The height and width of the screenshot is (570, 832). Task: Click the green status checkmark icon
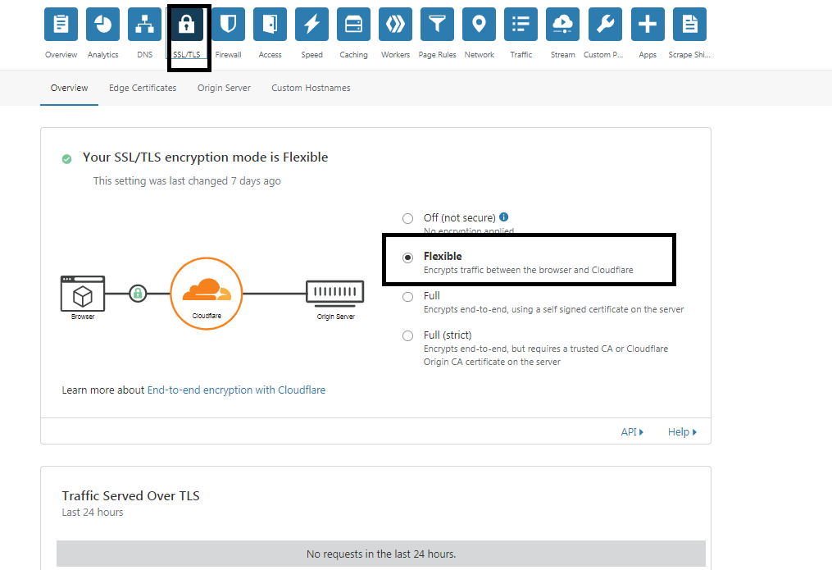click(x=67, y=158)
